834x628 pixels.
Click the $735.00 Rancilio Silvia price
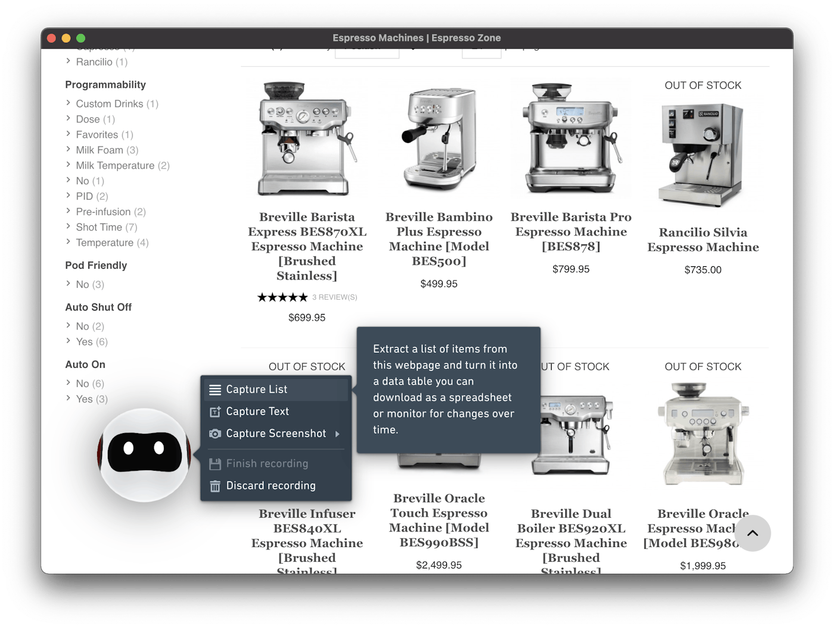(703, 270)
